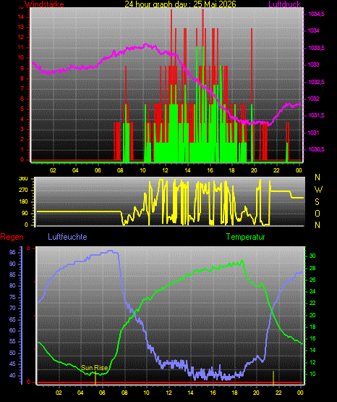This screenshot has height=402, width=337.
Task: Click the Temperatur label
Action: (245, 237)
